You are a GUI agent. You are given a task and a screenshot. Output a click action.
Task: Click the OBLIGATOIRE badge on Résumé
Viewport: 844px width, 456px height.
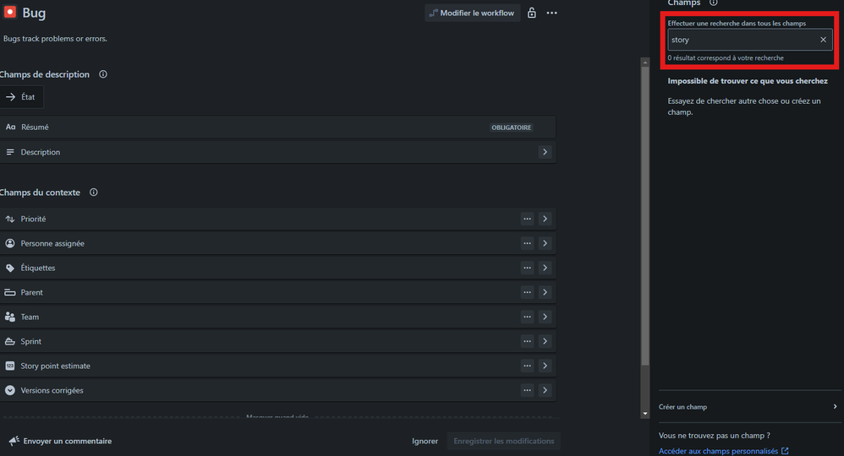pyautogui.click(x=512, y=128)
